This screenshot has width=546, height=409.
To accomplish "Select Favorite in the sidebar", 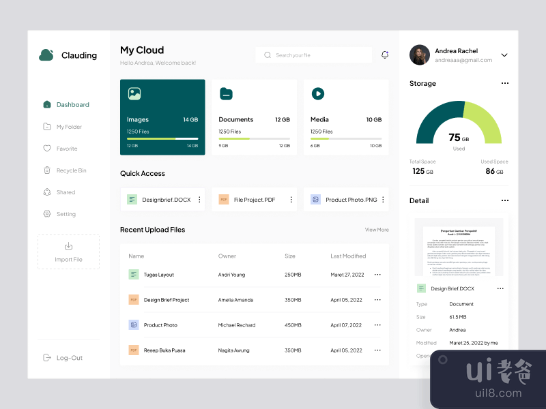I will point(66,149).
